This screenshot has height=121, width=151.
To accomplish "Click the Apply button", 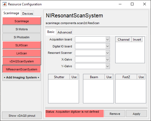I will (136, 114).
